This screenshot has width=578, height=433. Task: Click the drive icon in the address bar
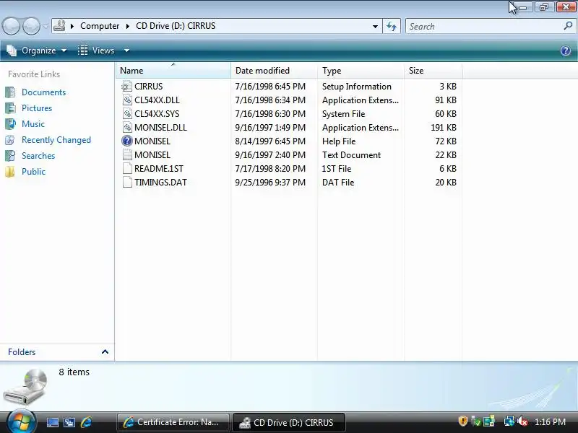[x=59, y=26]
